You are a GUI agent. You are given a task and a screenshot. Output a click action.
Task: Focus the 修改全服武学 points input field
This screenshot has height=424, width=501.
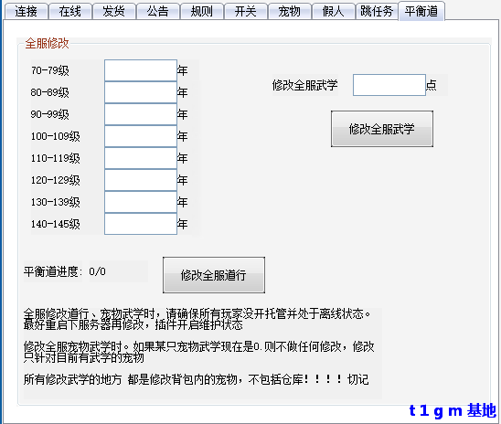(x=389, y=85)
